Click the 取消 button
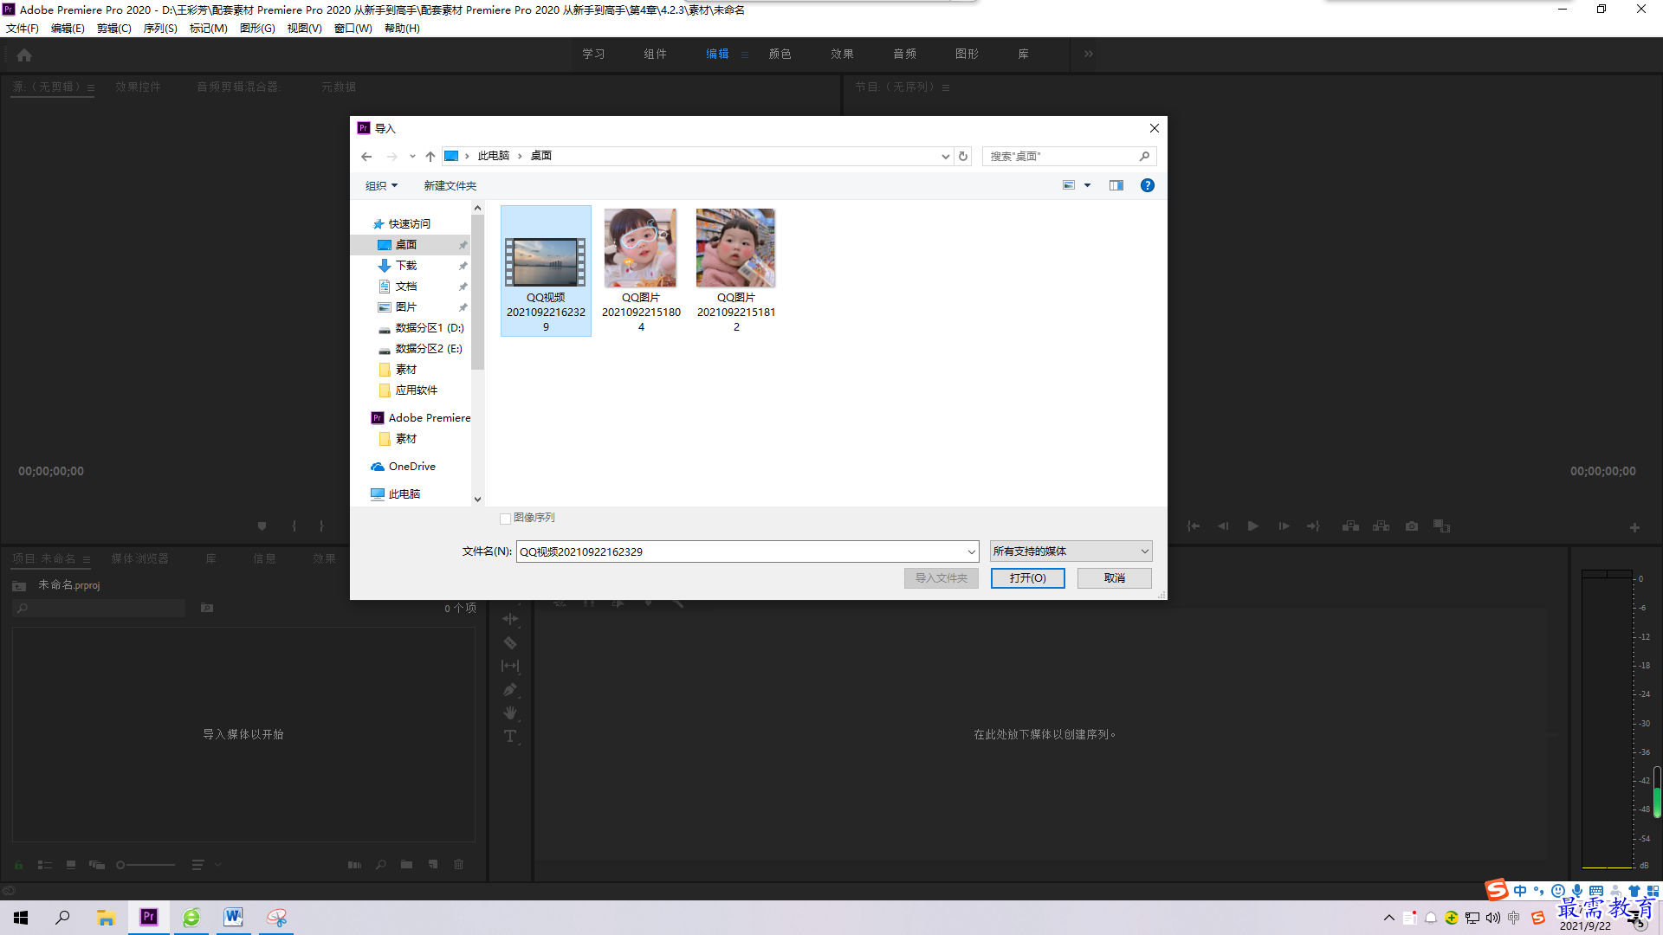The image size is (1663, 935). click(x=1115, y=578)
